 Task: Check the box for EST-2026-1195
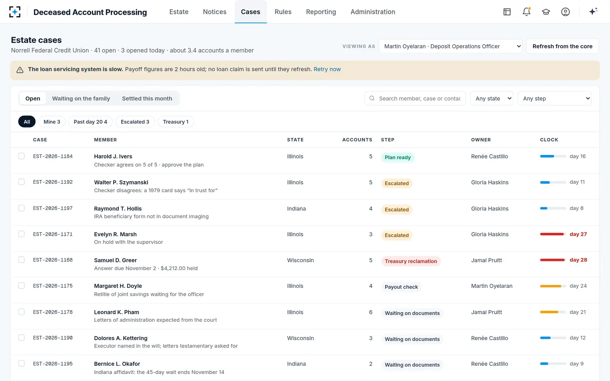[22, 364]
